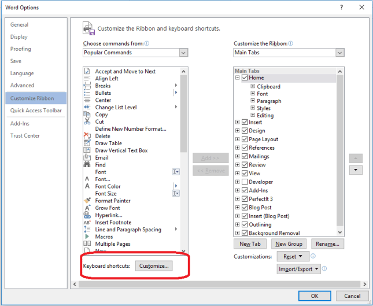Viewport: 373px width, 306px height.
Task: Collapse the Home tab tree node
Action: point(237,78)
